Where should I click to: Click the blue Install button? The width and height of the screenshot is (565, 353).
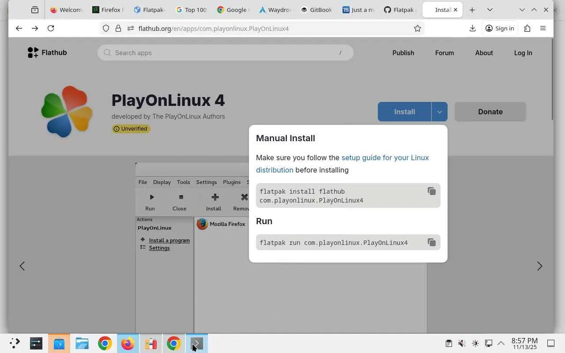point(404,112)
